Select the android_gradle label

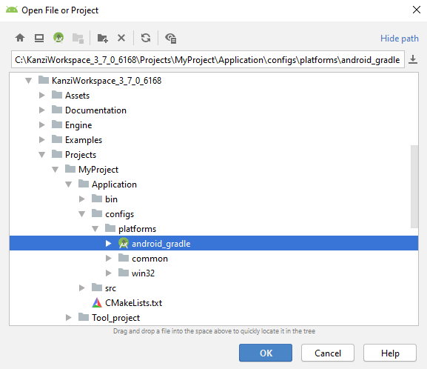[x=161, y=244]
